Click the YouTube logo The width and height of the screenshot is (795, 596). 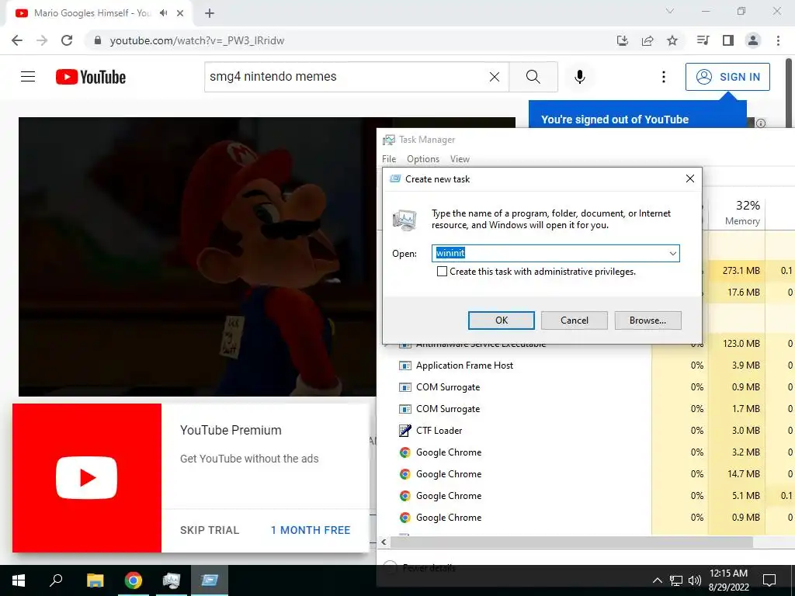tap(91, 77)
